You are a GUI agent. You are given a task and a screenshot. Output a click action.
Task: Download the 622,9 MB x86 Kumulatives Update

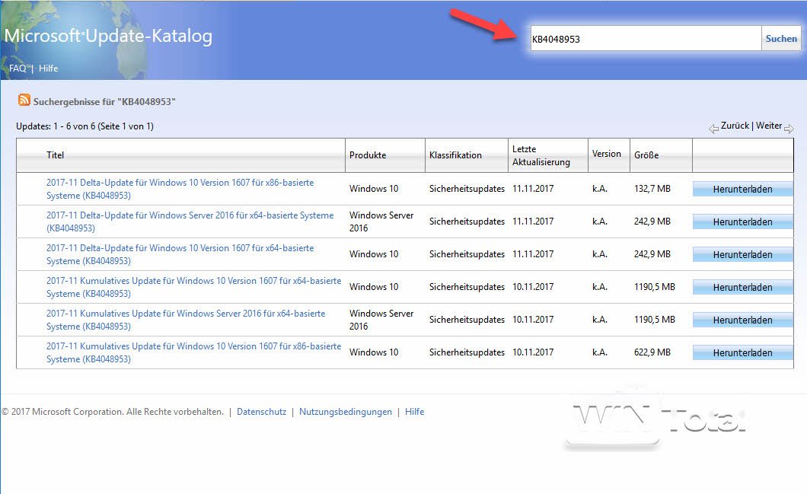pyautogui.click(x=742, y=352)
